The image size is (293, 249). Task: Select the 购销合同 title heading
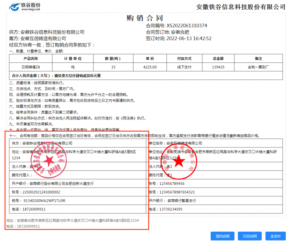(x=145, y=18)
